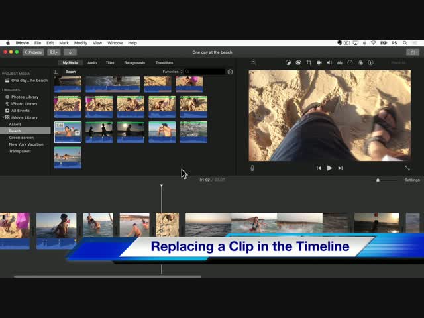Click the timeline playhead marker
The image size is (424, 318).
[162, 185]
